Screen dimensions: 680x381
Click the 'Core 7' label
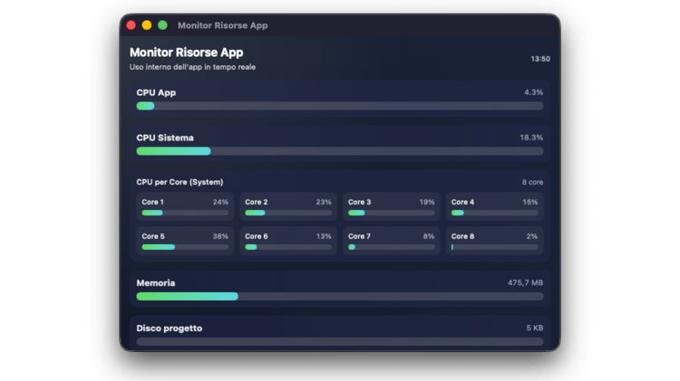pos(359,236)
